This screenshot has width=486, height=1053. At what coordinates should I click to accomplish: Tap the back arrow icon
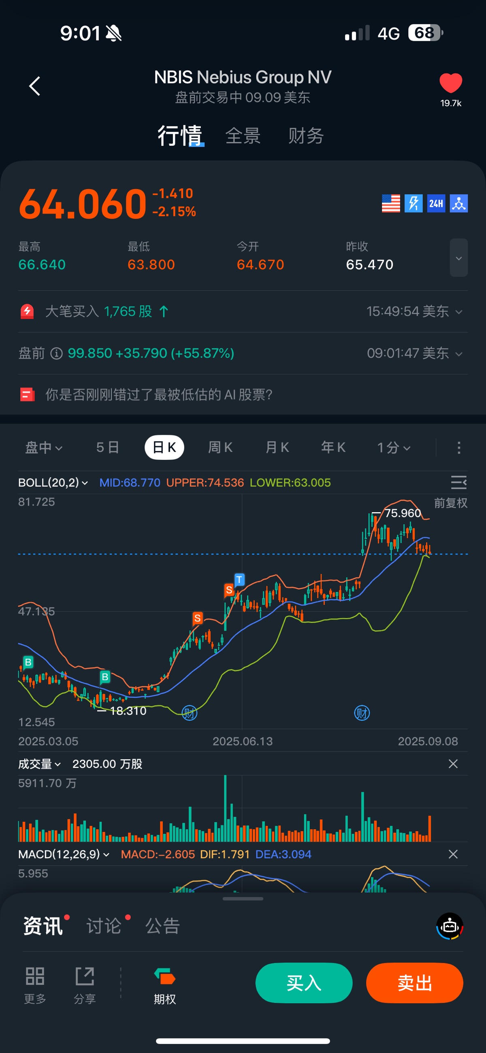(35, 86)
